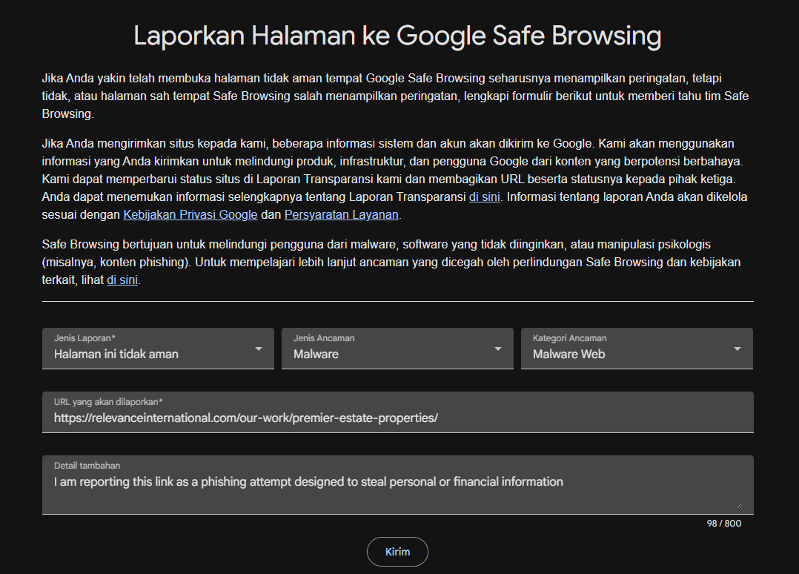Click the Kategori Ancaman field label

(x=570, y=338)
